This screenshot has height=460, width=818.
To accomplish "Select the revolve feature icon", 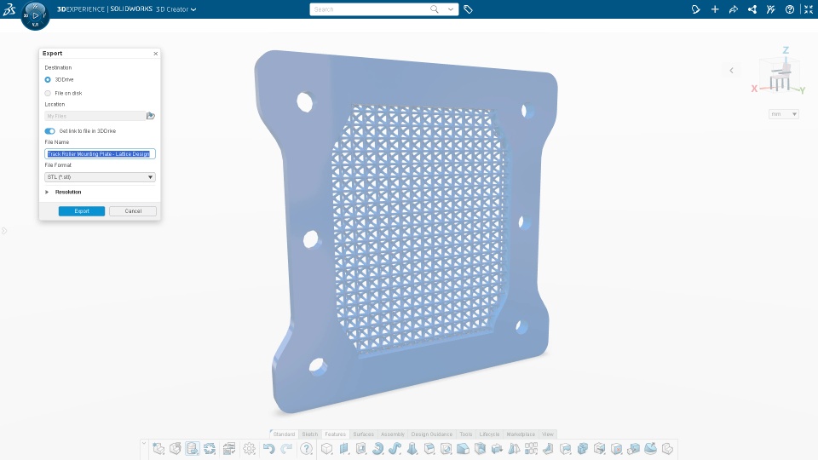I will click(x=377, y=449).
